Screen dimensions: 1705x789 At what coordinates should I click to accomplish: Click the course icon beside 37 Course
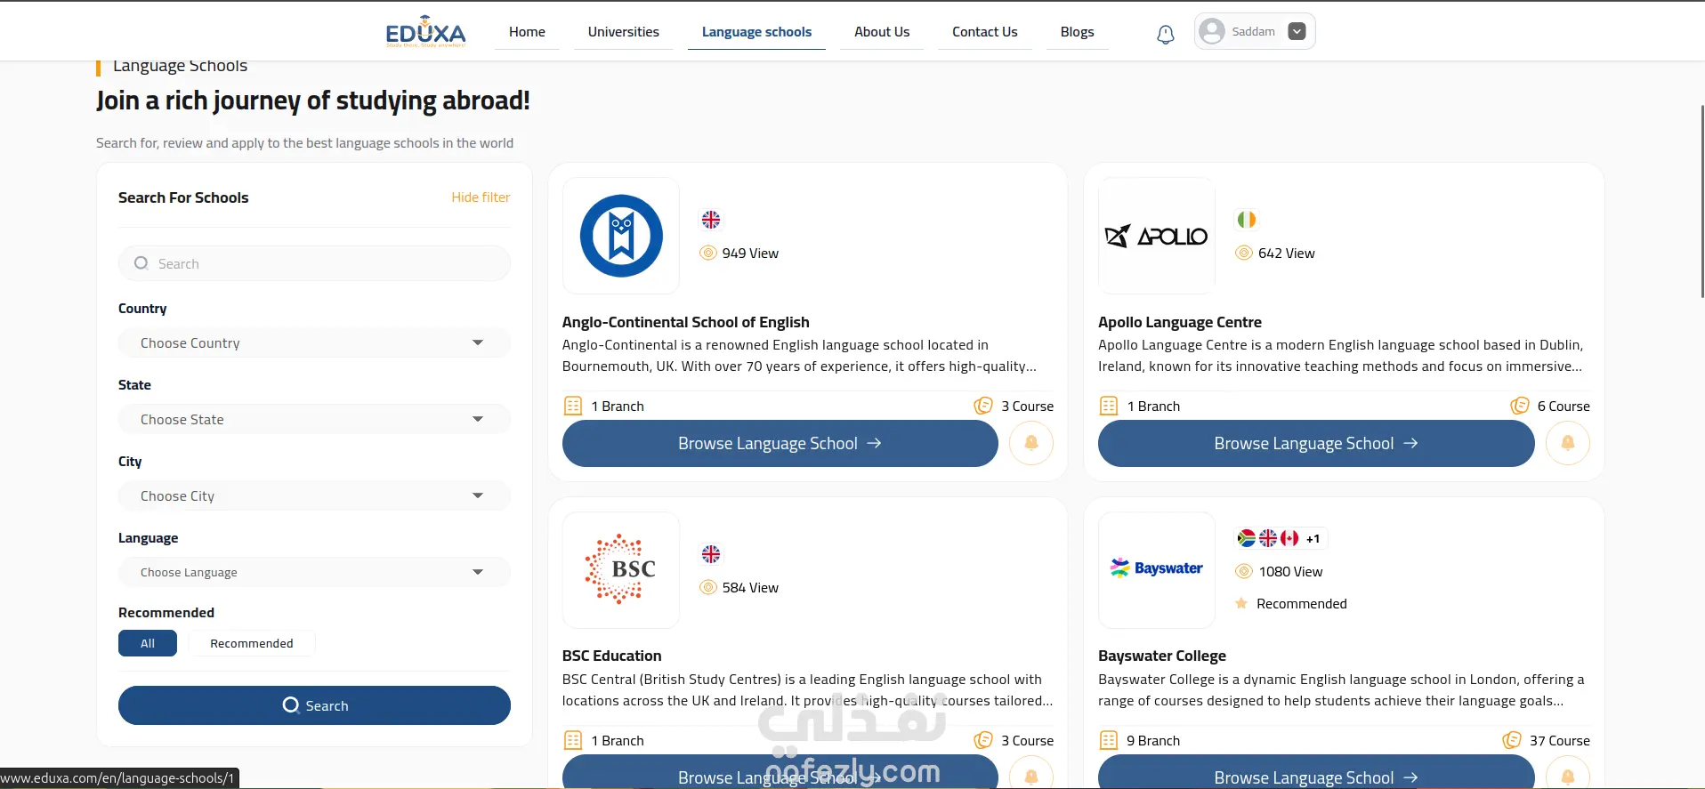pyautogui.click(x=1512, y=740)
